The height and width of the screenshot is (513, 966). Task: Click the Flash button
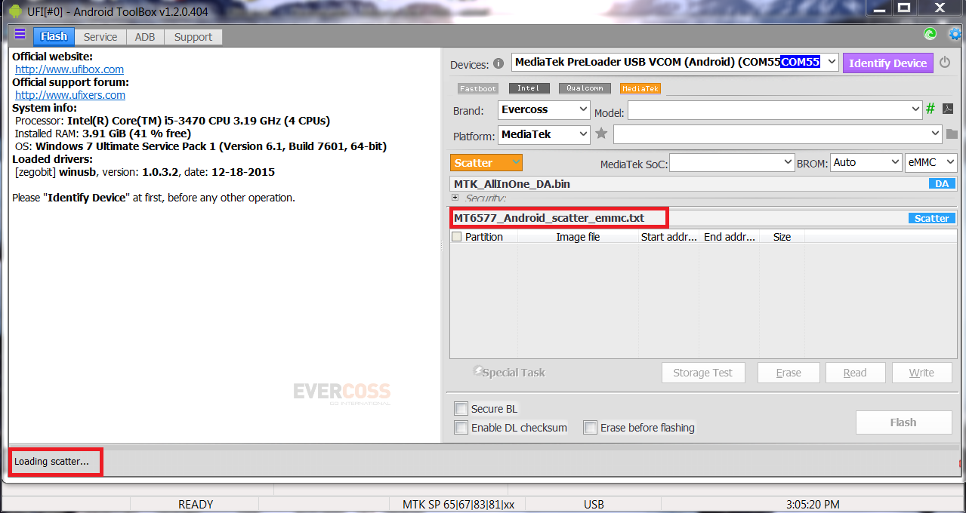[x=903, y=422]
